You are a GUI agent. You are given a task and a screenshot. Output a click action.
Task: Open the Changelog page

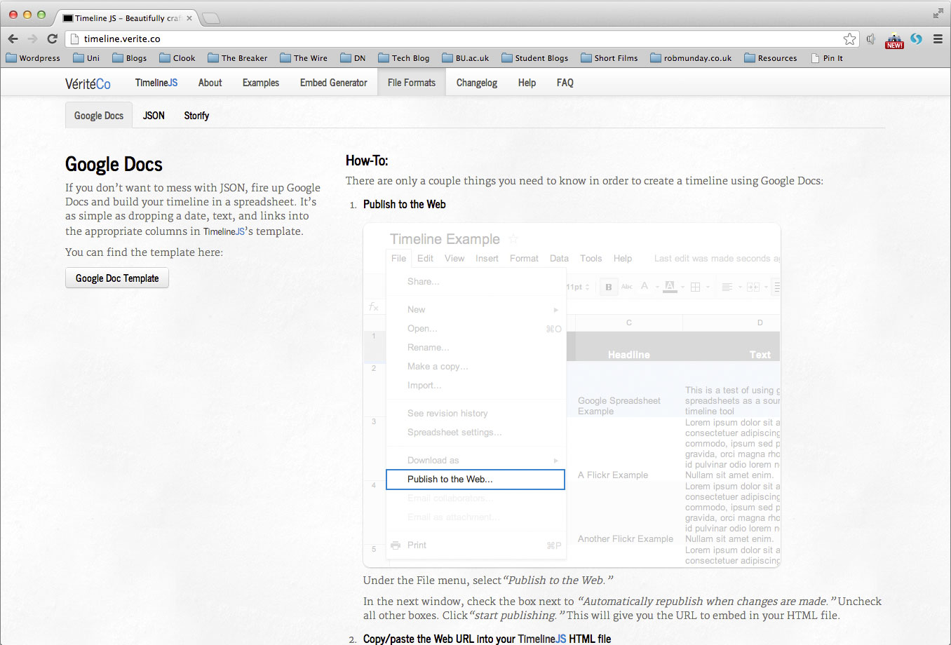click(477, 83)
